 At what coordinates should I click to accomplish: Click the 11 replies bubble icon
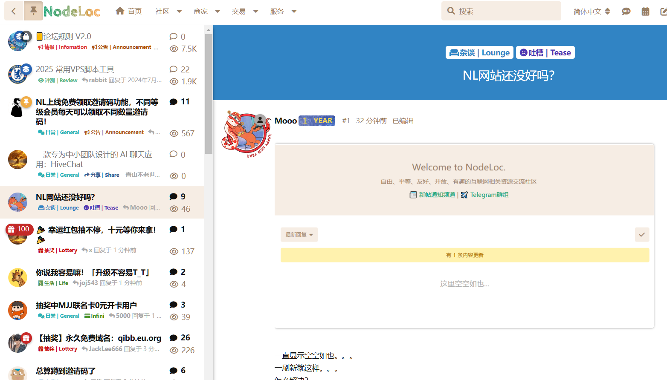click(174, 102)
